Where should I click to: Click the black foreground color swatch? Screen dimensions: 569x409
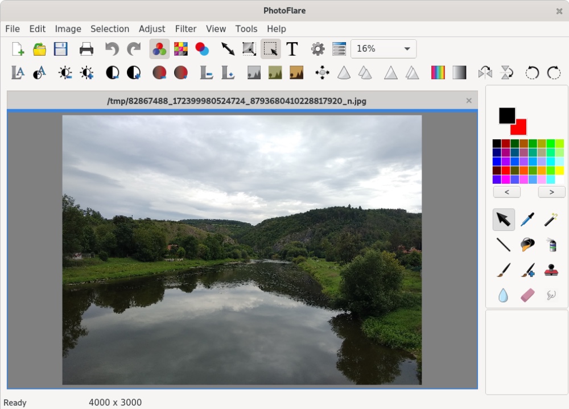pyautogui.click(x=506, y=115)
